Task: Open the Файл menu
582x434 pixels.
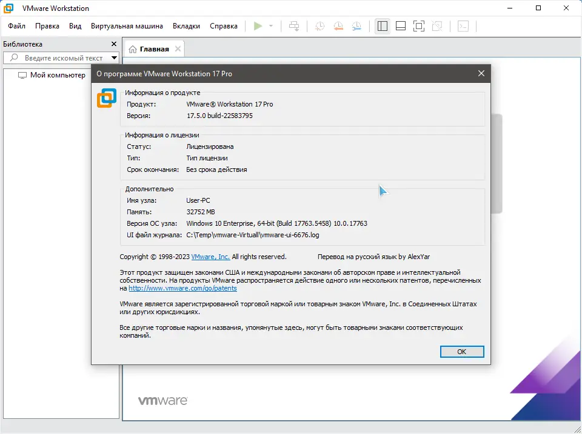Action: (16, 26)
